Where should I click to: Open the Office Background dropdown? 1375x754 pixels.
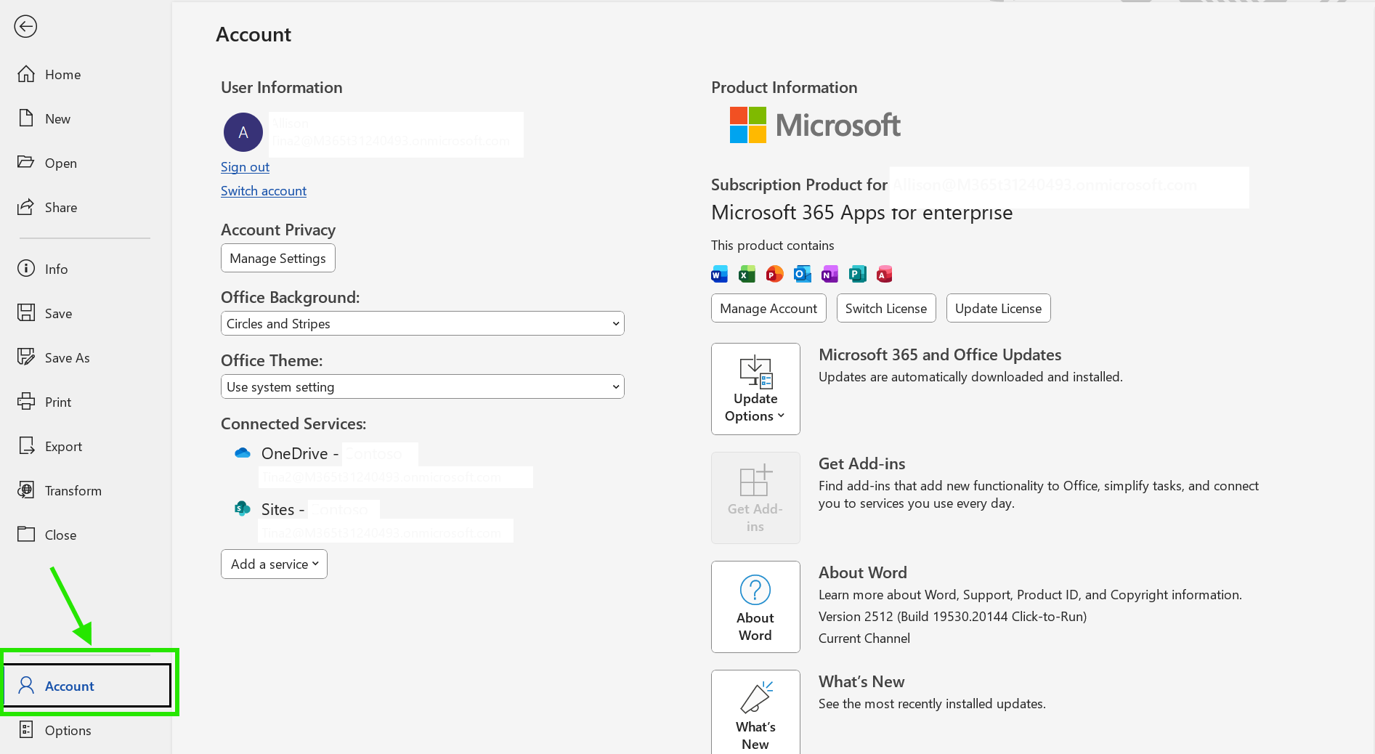click(423, 324)
